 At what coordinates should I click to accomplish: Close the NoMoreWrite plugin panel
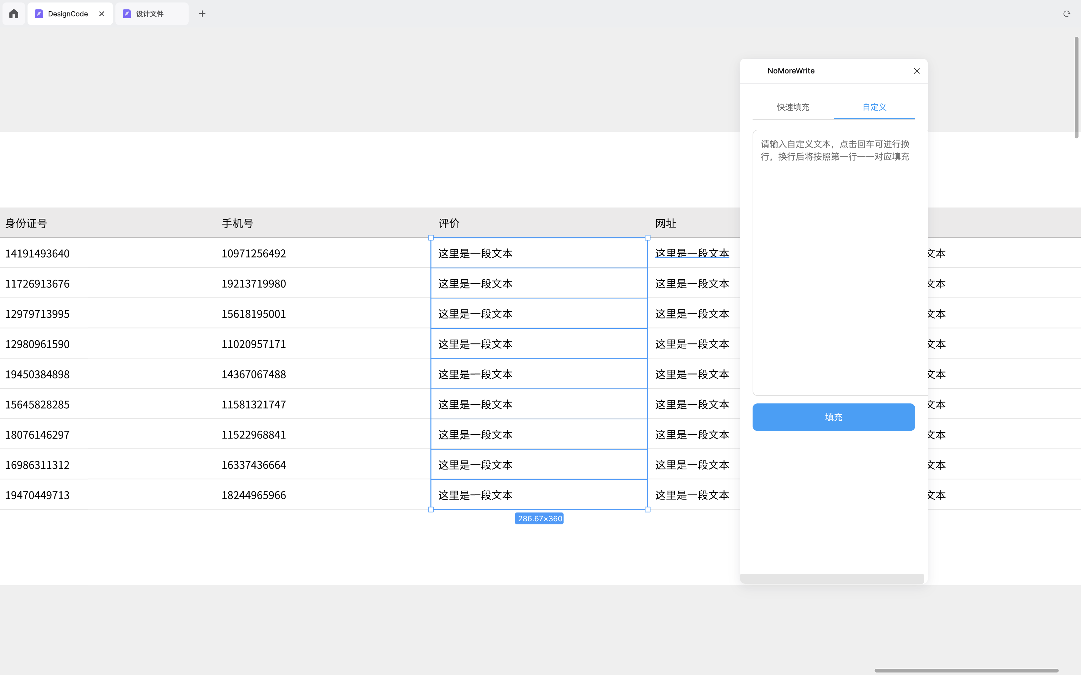[x=916, y=71]
